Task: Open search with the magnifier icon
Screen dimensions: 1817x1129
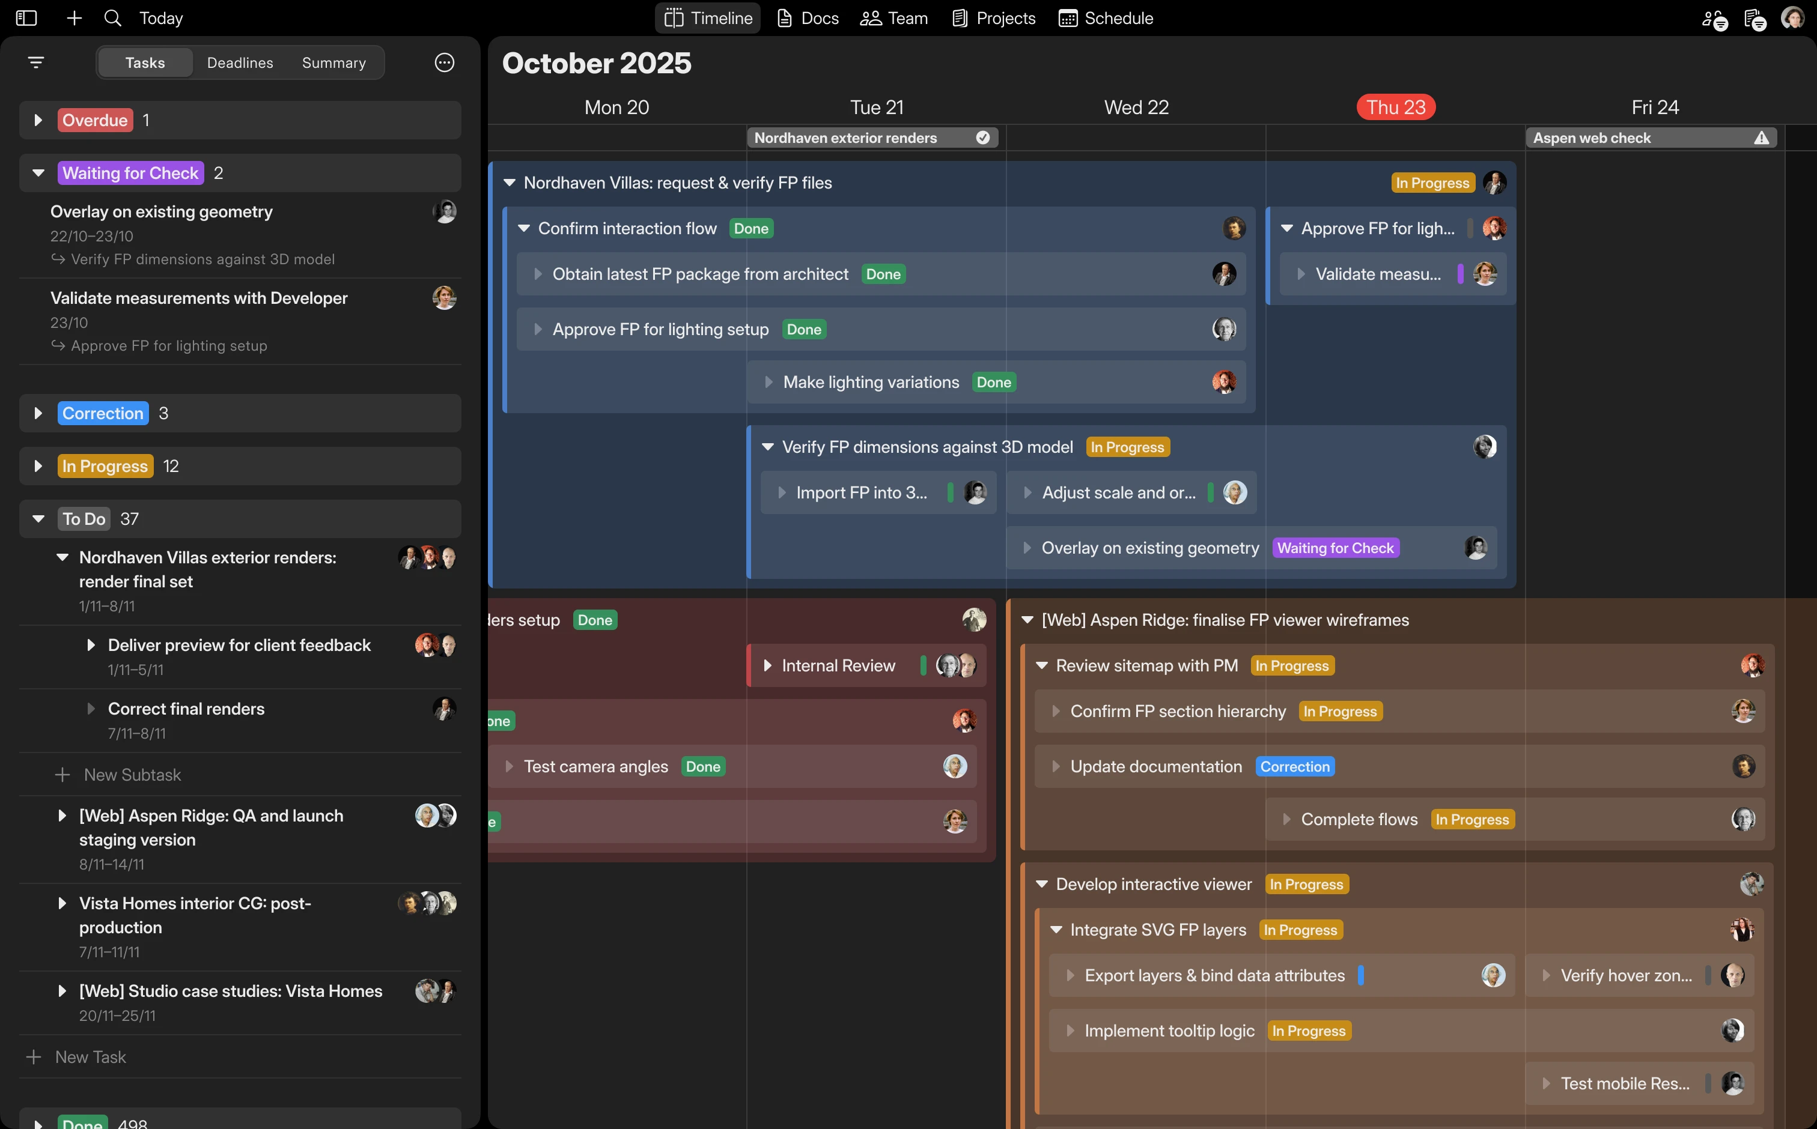Action: pyautogui.click(x=113, y=18)
